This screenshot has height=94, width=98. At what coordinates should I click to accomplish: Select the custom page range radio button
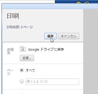[22, 81]
